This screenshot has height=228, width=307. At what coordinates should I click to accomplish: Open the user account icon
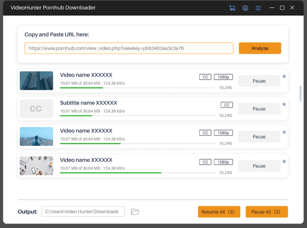[x=245, y=8]
